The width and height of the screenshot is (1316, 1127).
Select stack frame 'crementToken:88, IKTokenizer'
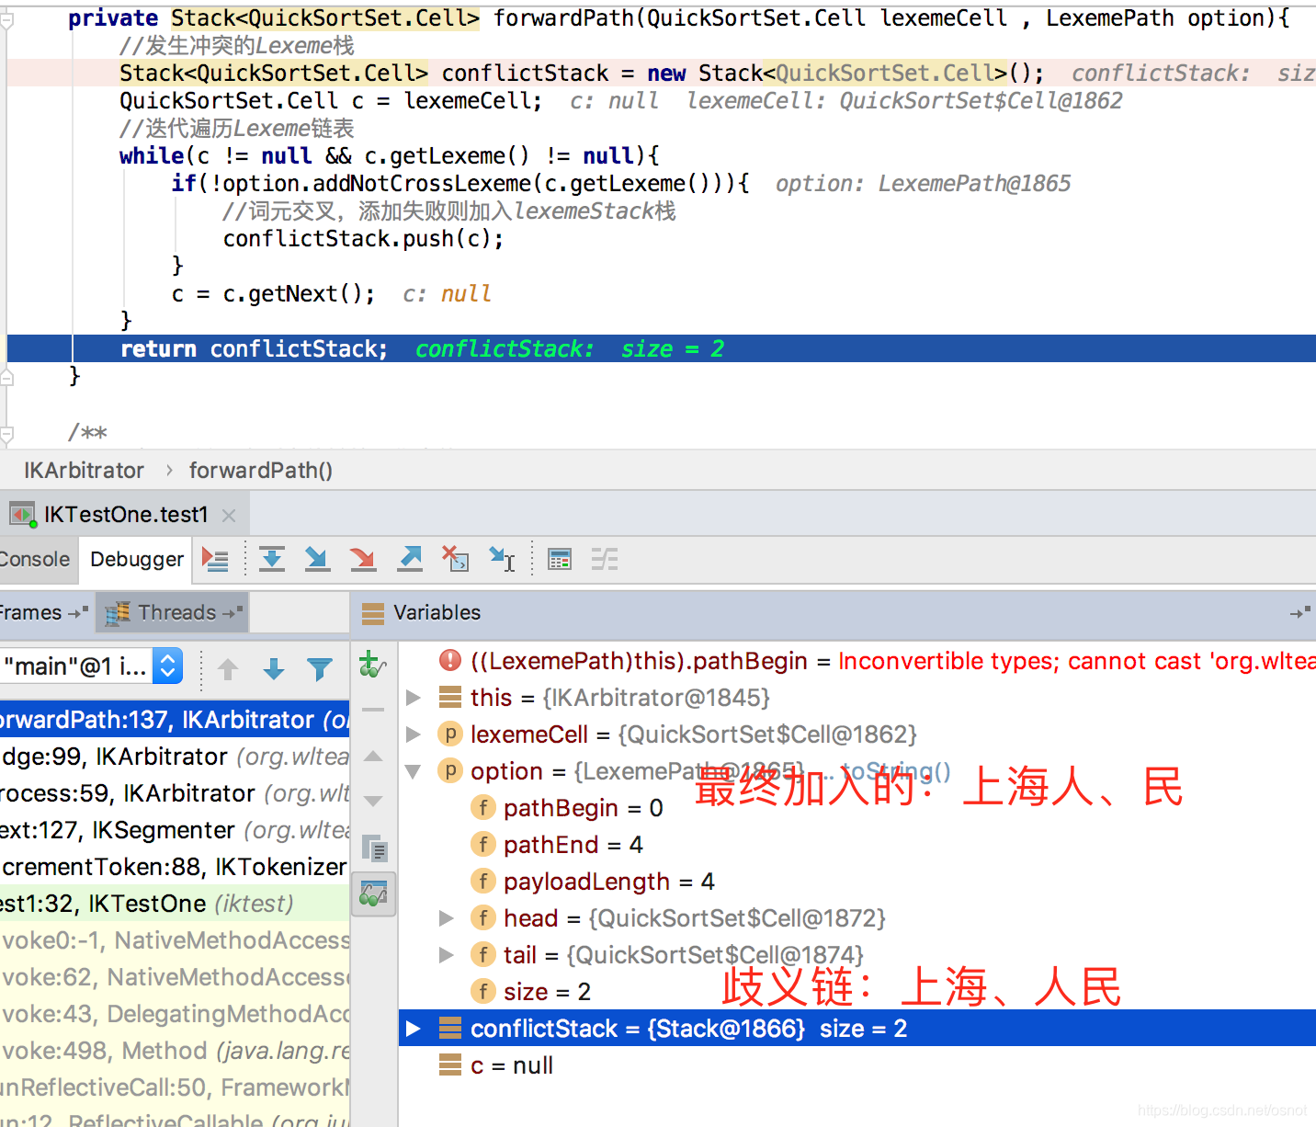click(x=175, y=867)
